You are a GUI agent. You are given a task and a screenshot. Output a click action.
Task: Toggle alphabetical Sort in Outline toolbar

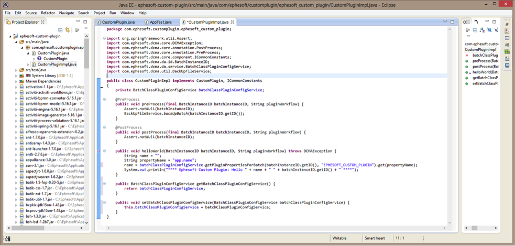482,30
